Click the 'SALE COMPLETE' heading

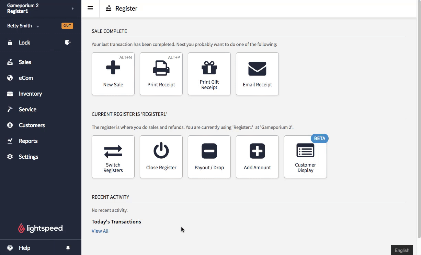click(109, 31)
